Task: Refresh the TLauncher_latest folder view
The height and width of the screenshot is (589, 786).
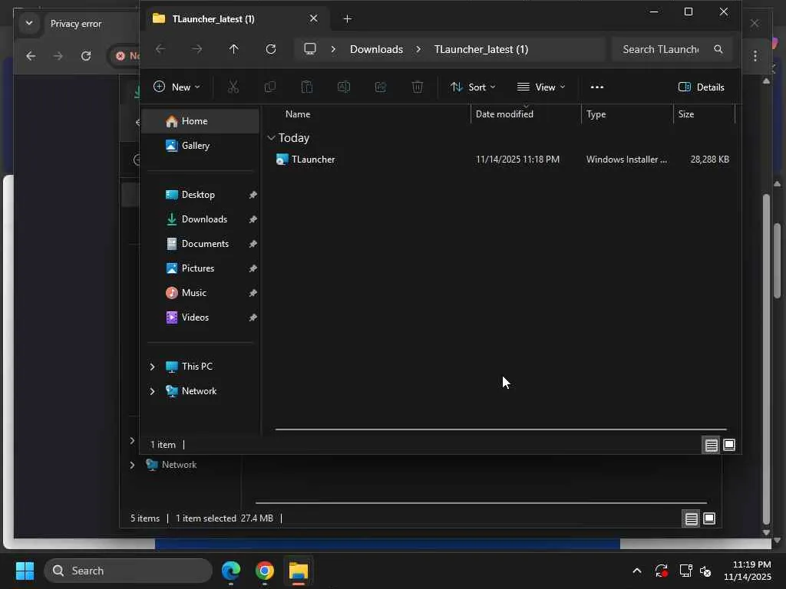Action: pos(271,49)
